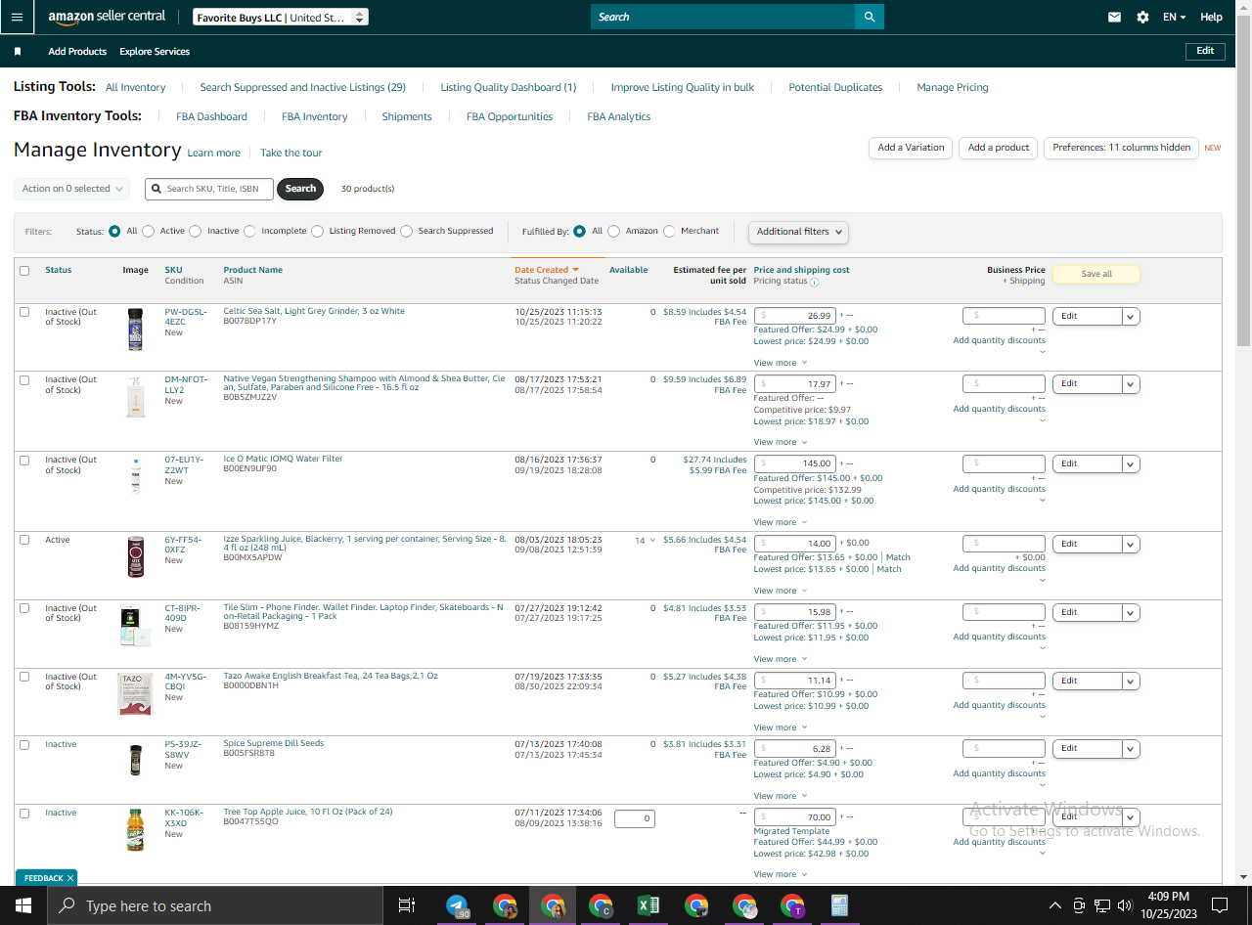Image resolution: width=1252 pixels, height=925 pixels.
Task: Open the messages envelope icon
Action: 1114,17
